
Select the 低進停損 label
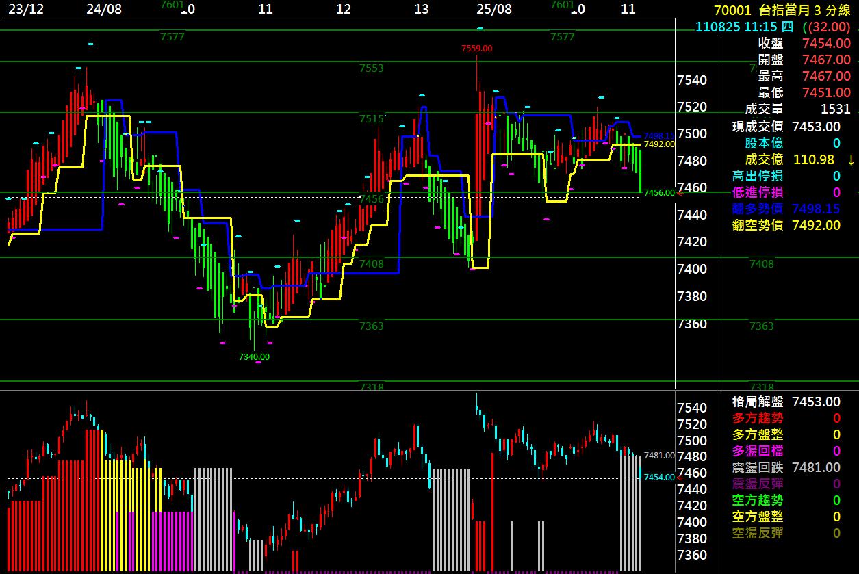pyautogui.click(x=758, y=192)
